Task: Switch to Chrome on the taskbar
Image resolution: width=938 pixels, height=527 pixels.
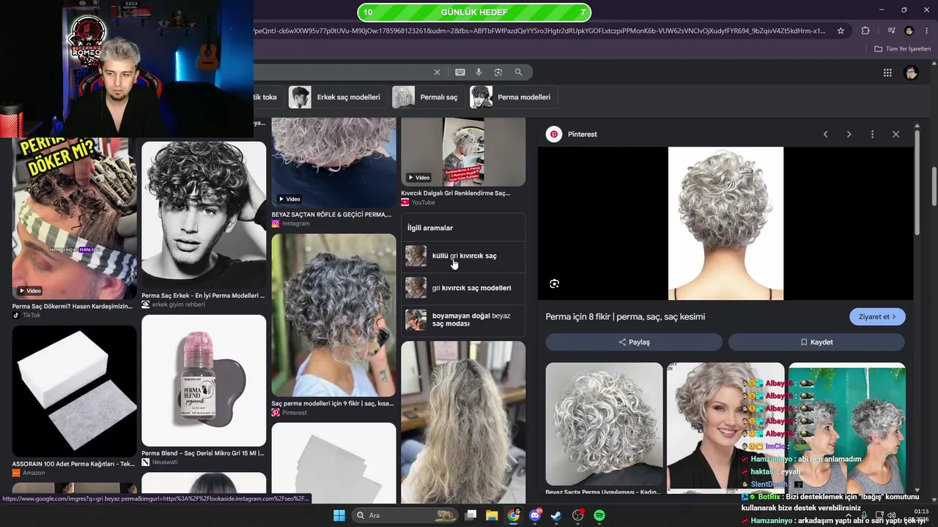Action: click(514, 515)
